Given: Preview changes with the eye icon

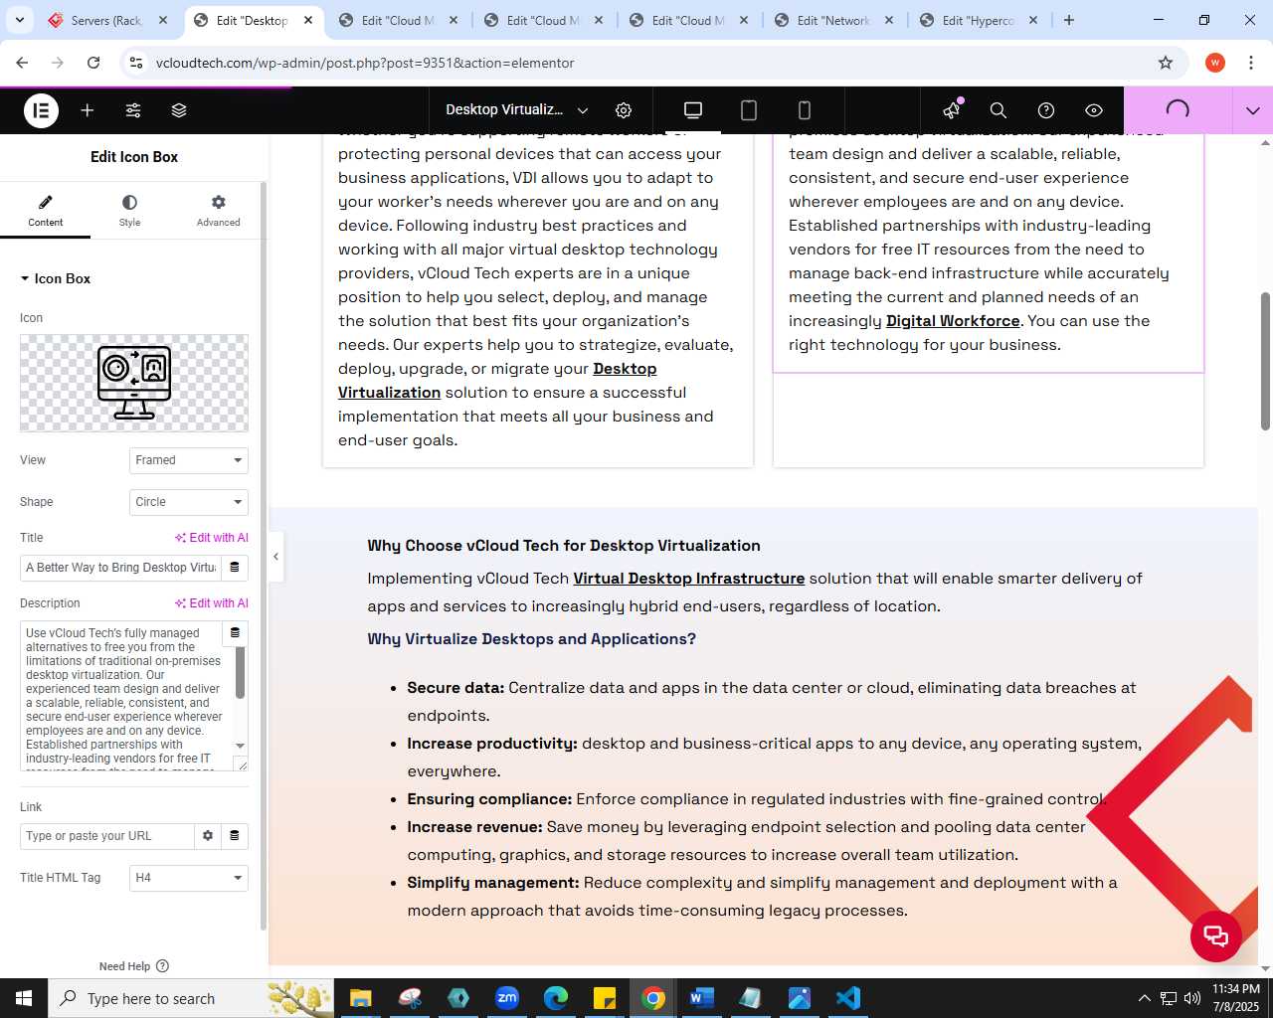Looking at the screenshot, I should [x=1094, y=110].
